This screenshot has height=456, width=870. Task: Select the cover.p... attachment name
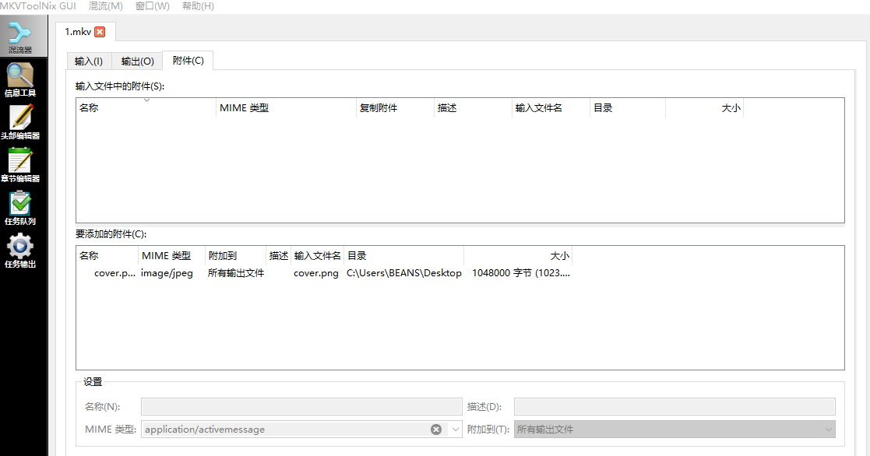pyautogui.click(x=114, y=273)
